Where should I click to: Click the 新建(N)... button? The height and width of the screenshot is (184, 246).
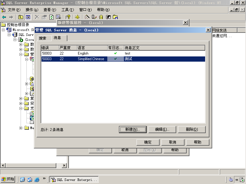click(133, 129)
